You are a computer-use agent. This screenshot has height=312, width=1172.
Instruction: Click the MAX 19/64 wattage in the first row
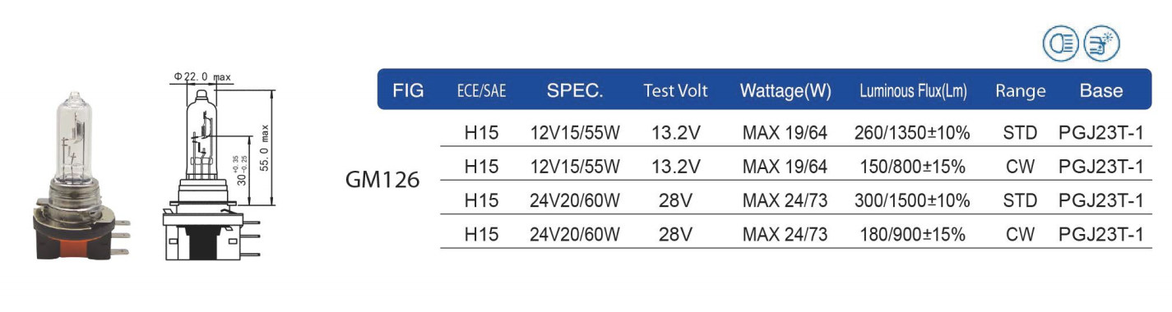(784, 132)
